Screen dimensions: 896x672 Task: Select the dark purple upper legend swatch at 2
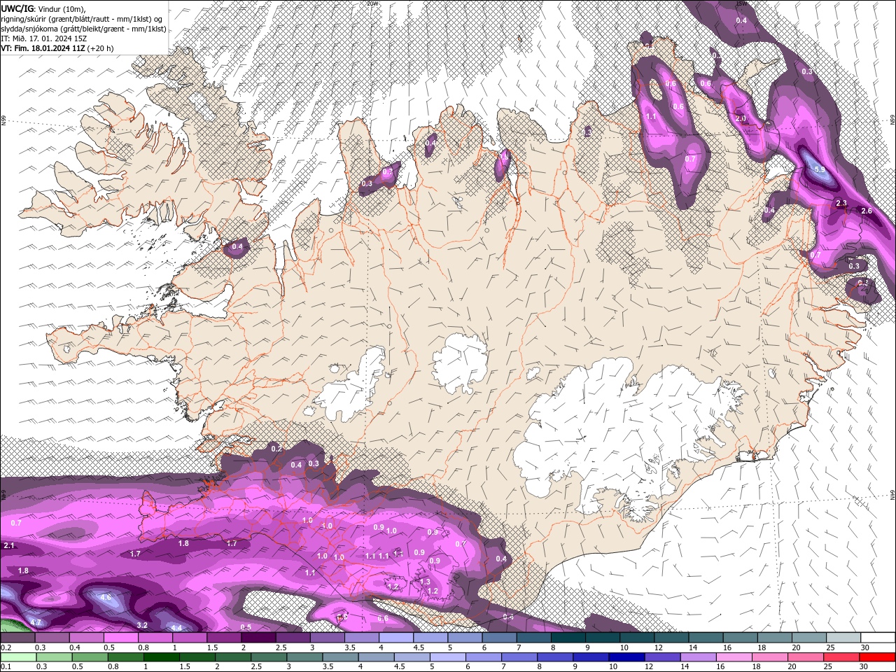click(x=258, y=638)
